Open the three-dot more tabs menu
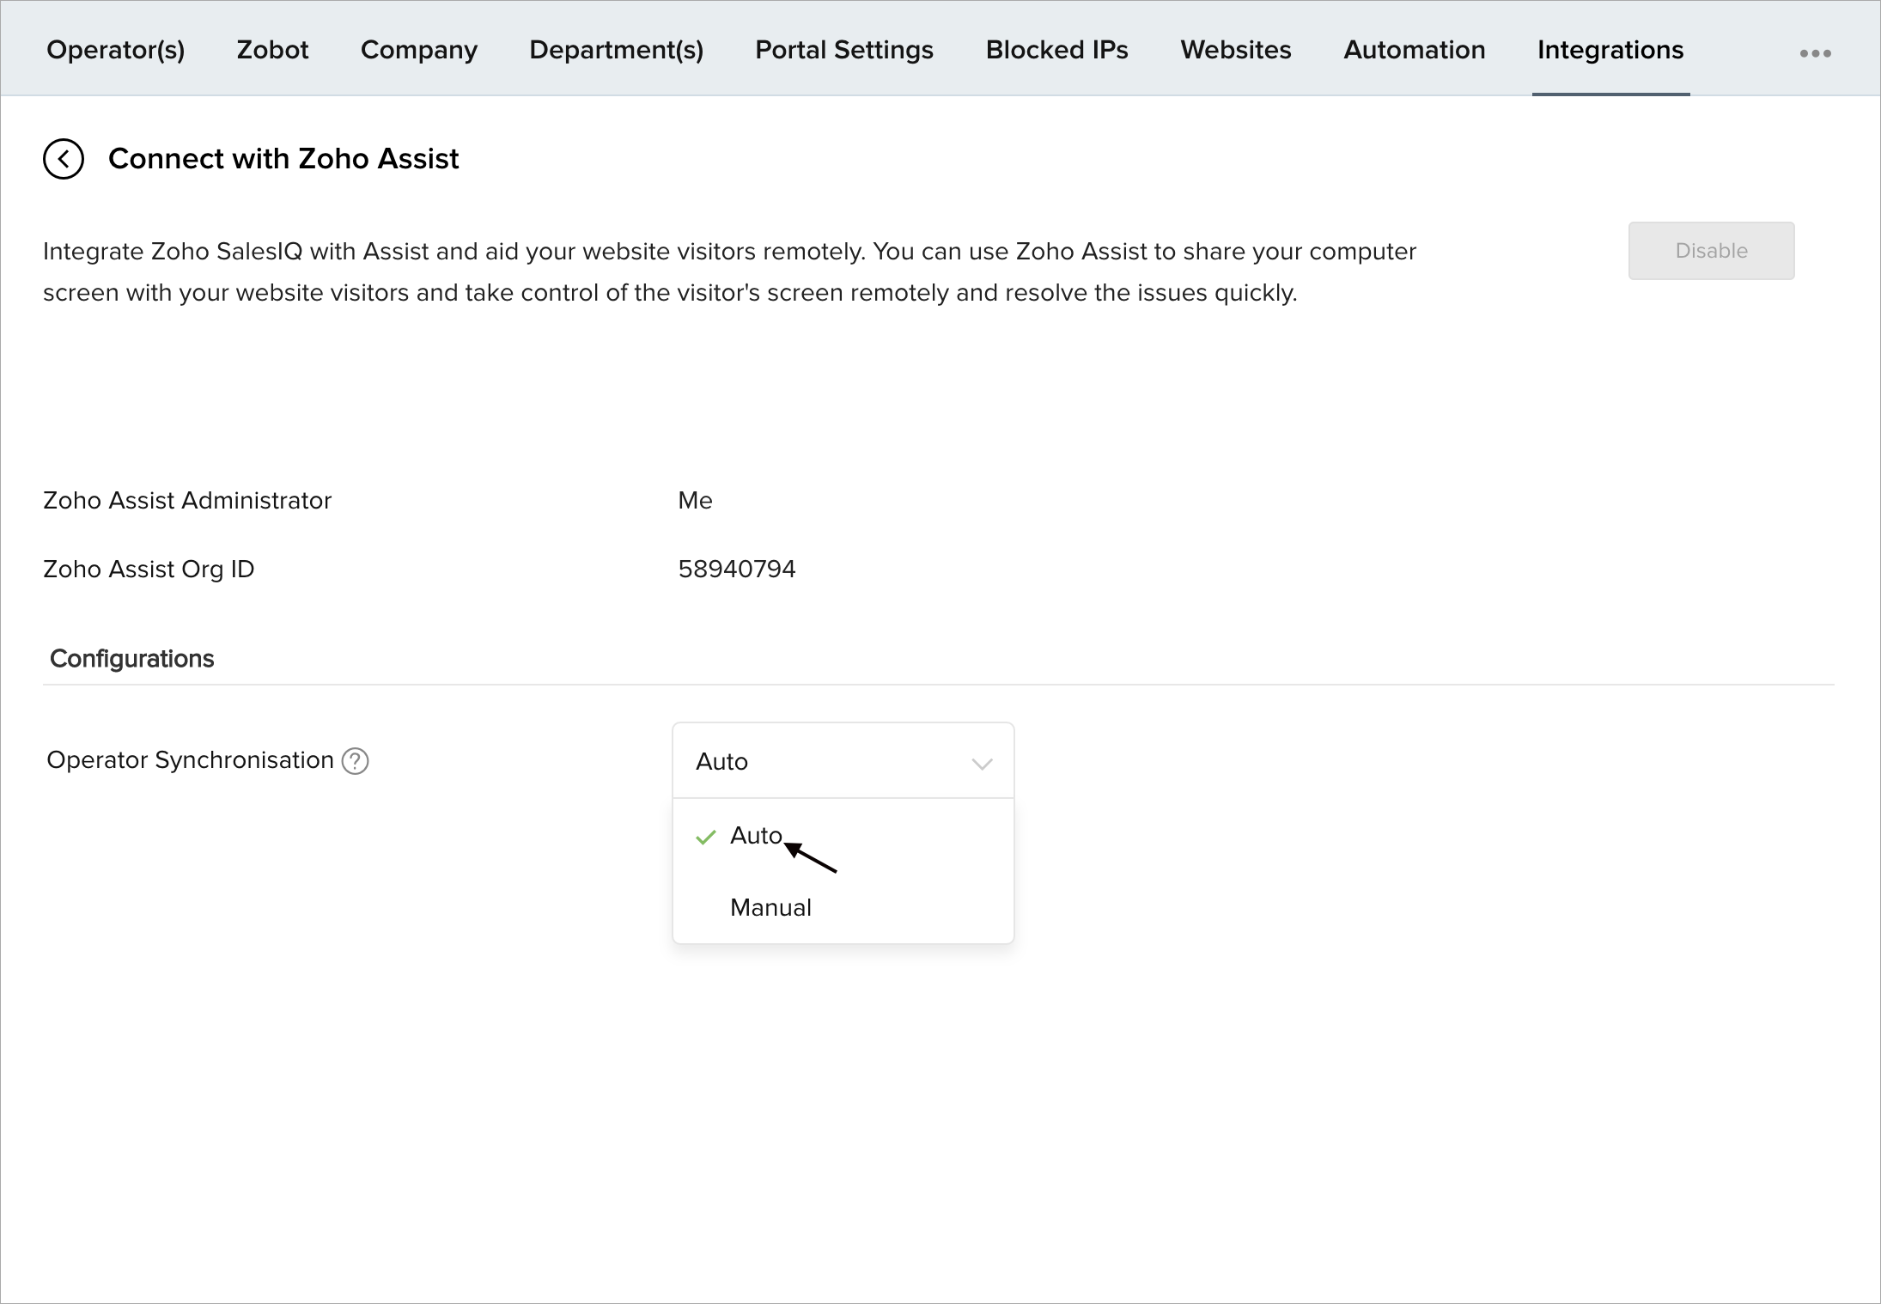The image size is (1881, 1304). click(1816, 53)
